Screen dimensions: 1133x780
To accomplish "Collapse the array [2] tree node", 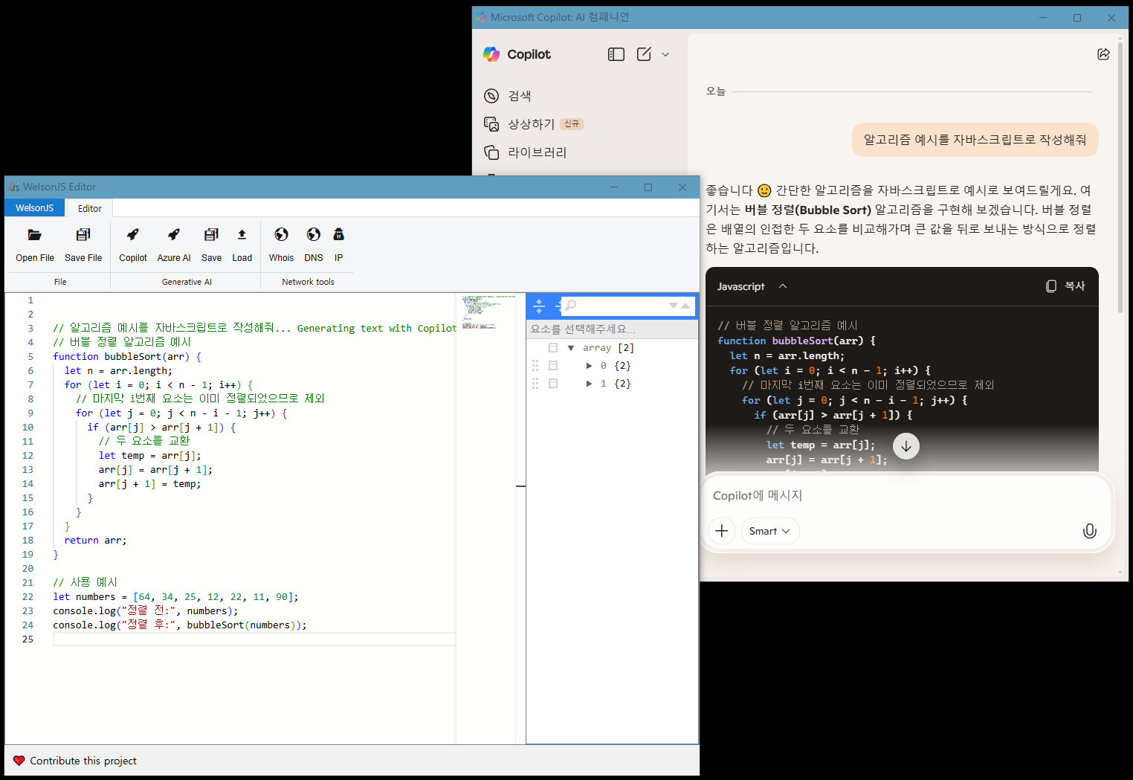I will point(571,348).
